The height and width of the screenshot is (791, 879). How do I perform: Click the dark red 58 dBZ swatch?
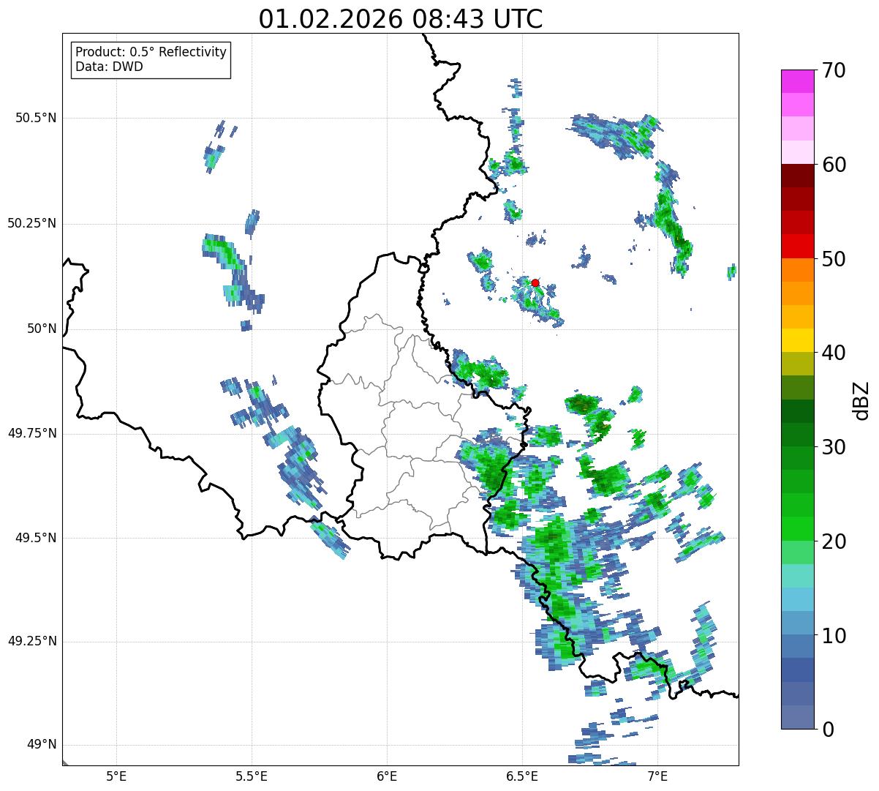797,176
